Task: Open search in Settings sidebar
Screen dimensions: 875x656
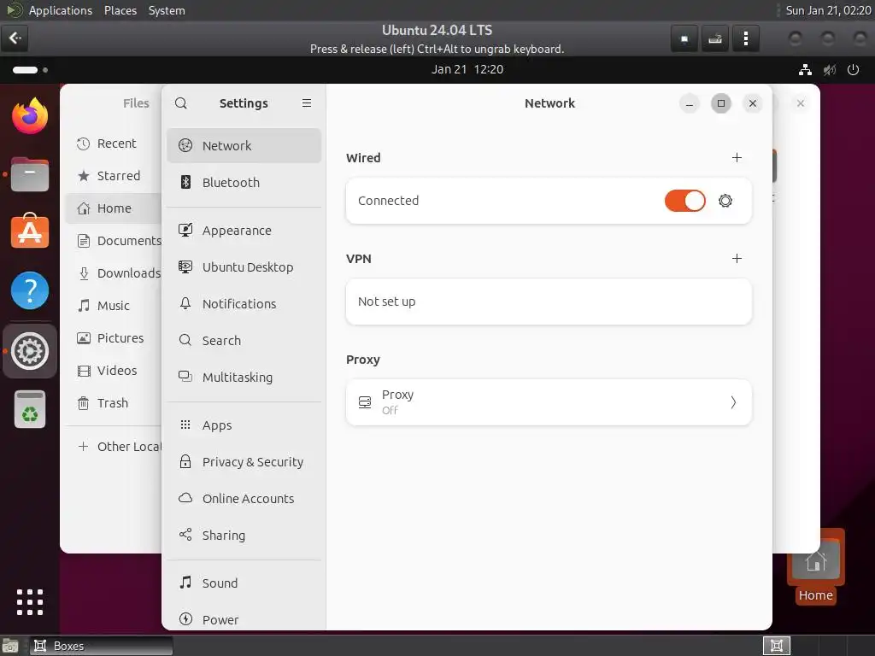Action: 181,103
